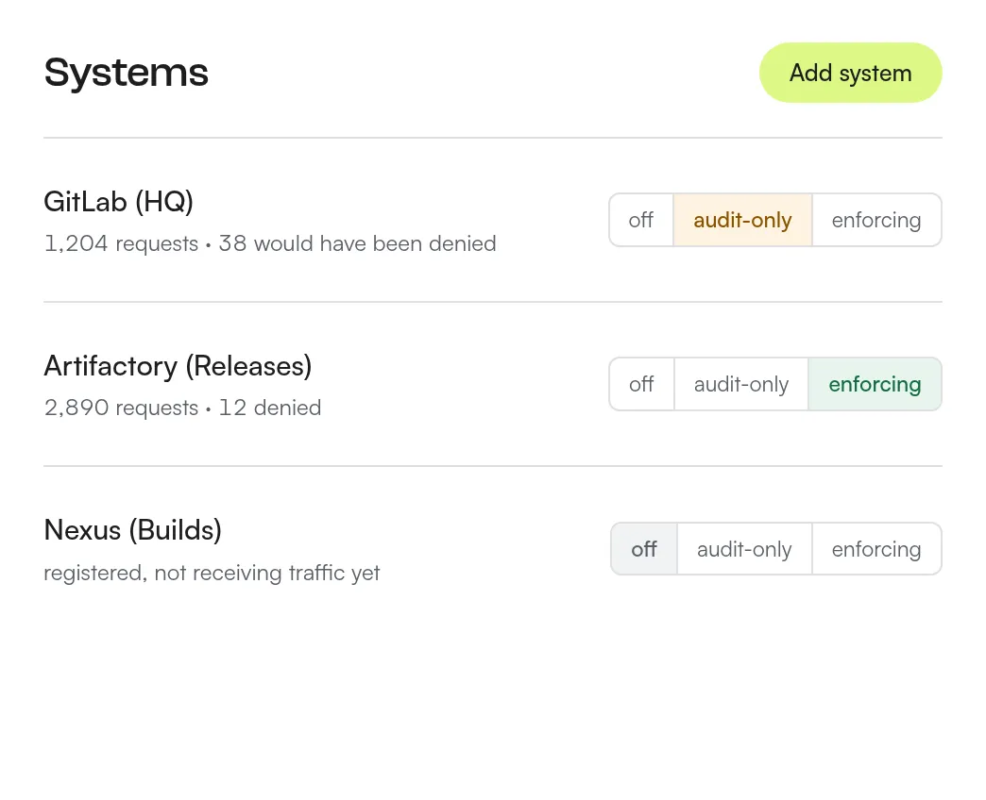Open the Nexus (Builds) system entry
The width and height of the screenshot is (986, 800).
pyautogui.click(x=132, y=530)
